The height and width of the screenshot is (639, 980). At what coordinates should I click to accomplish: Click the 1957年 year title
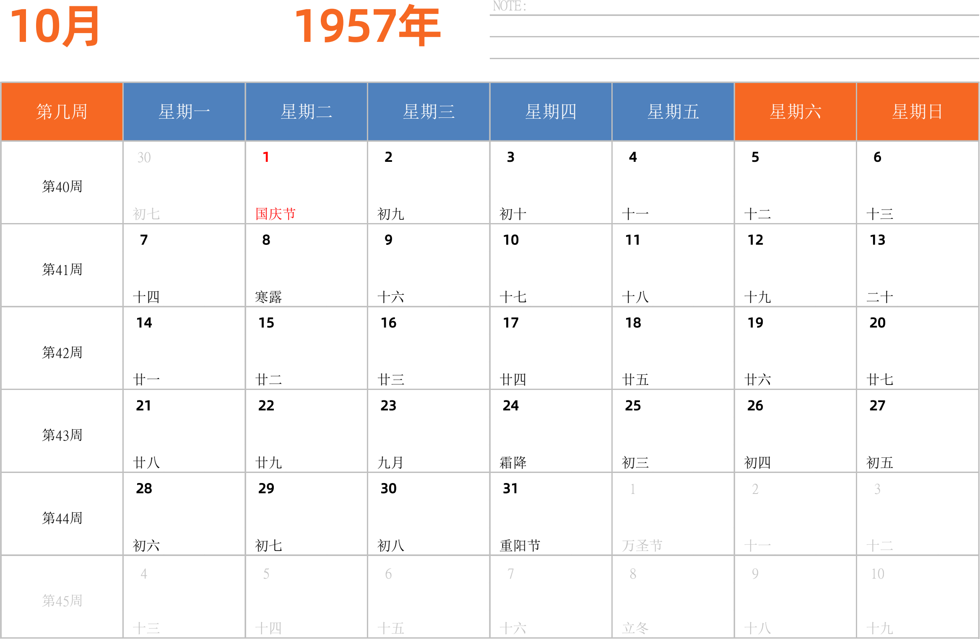(367, 26)
